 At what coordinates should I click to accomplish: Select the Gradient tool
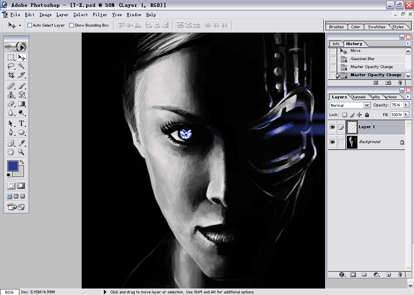(21, 104)
